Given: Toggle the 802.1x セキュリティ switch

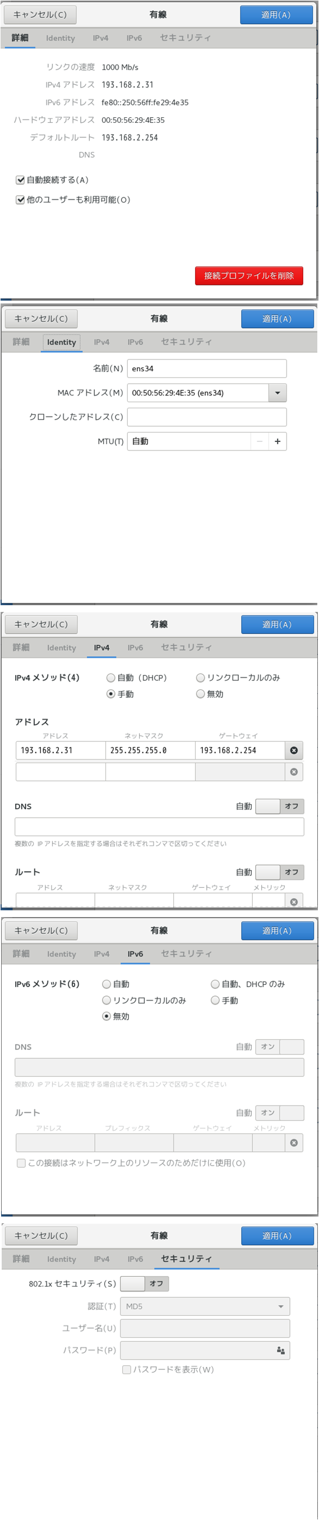Looking at the screenshot, I should (145, 1283).
